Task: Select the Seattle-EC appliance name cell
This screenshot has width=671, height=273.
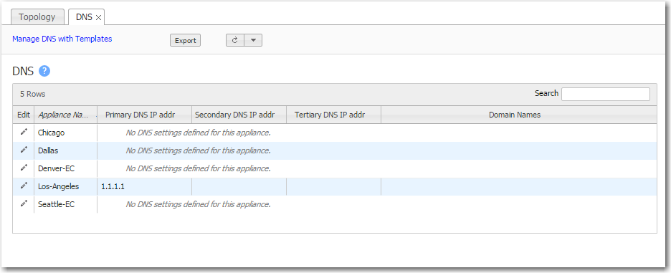Action: 65,204
